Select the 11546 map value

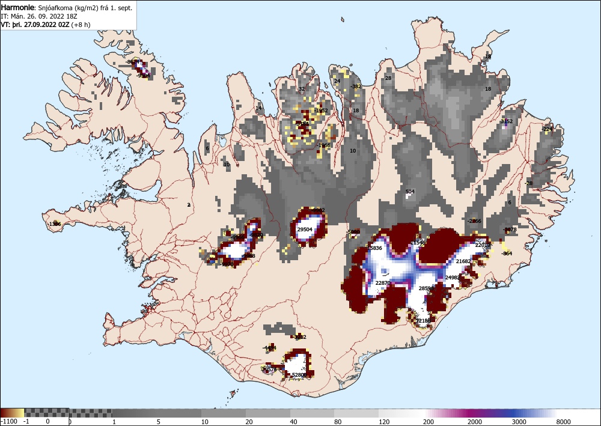pos(418,243)
